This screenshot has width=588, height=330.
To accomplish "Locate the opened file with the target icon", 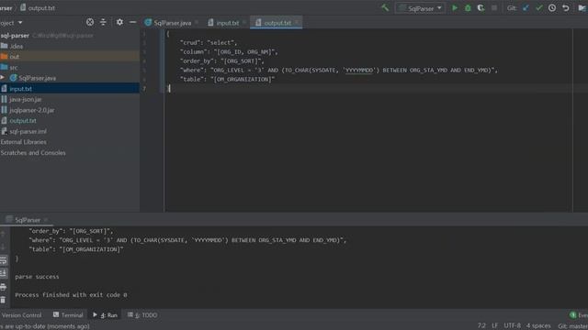I will tap(90, 22).
